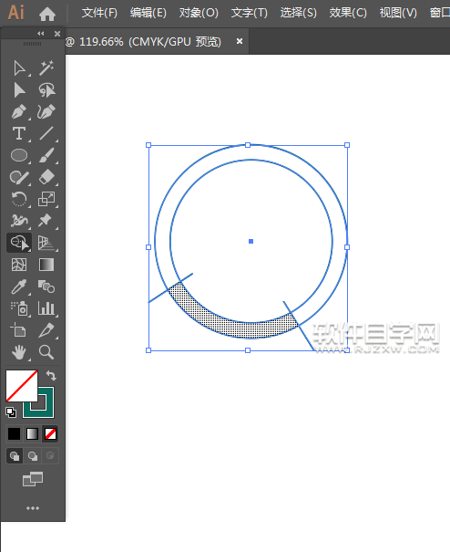Viewport: 450px width, 552px height.
Task: Select the Mesh tool
Action: coord(19,265)
